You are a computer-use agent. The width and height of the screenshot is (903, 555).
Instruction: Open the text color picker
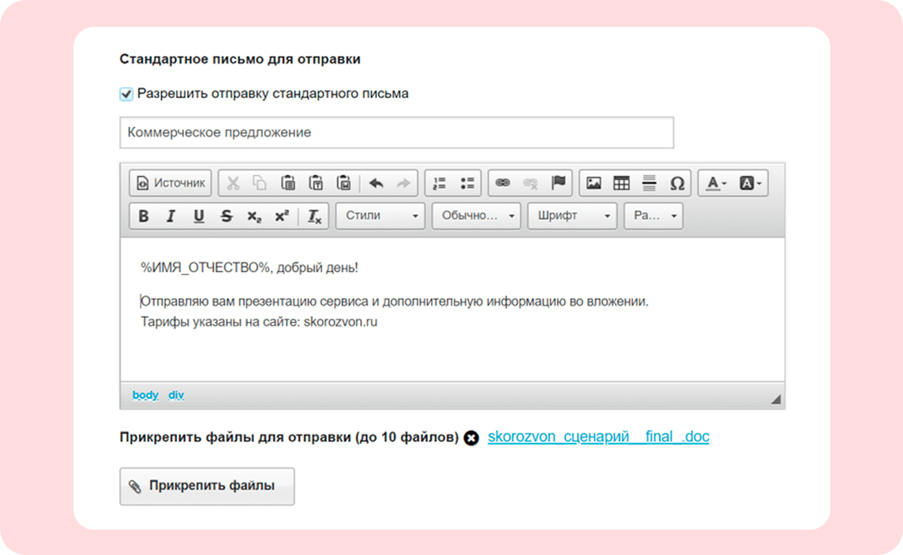point(717,183)
